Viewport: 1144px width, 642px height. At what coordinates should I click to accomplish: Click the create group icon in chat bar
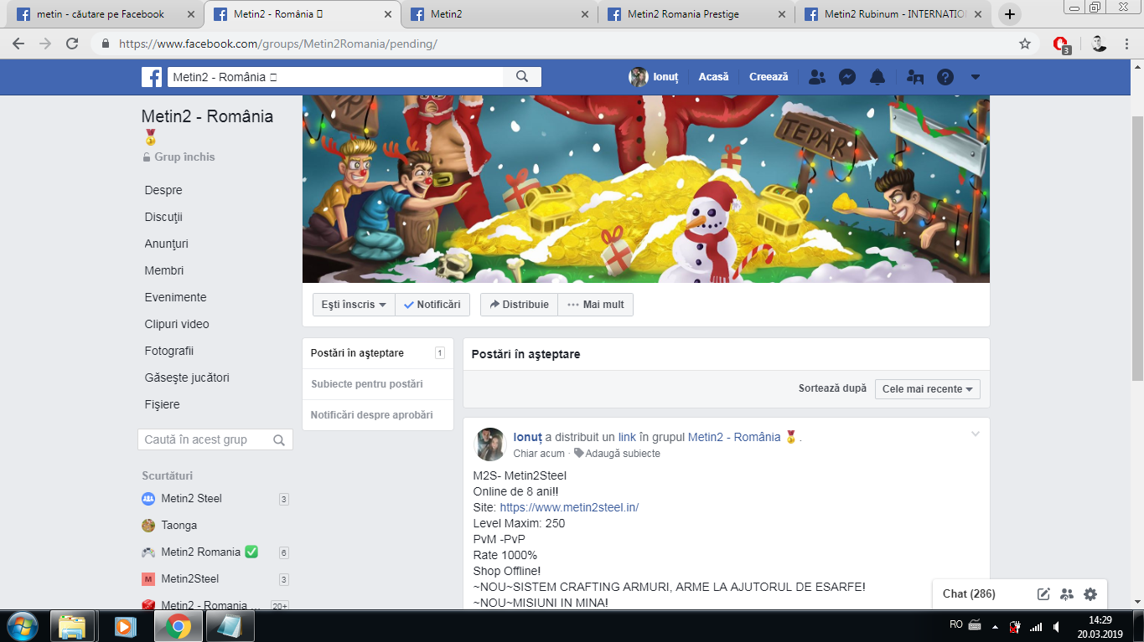click(x=1067, y=594)
